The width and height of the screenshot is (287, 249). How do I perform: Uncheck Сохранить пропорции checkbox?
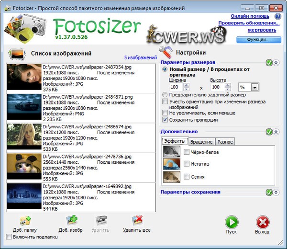tap(165, 120)
